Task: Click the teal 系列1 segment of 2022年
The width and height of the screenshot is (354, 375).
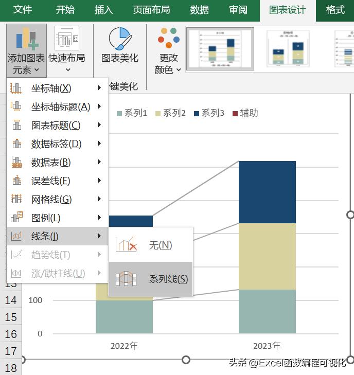Action: click(124, 317)
